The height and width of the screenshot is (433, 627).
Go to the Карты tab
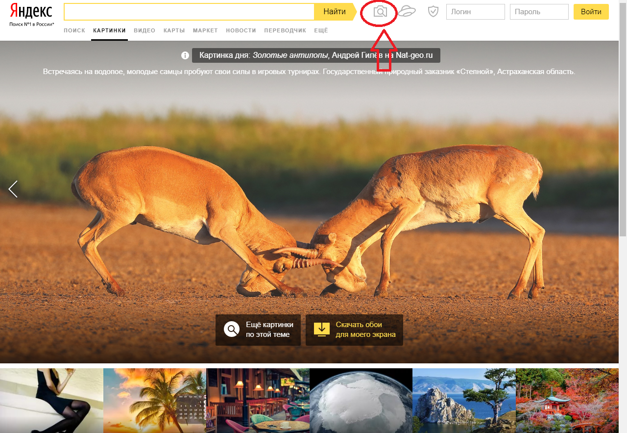click(174, 30)
